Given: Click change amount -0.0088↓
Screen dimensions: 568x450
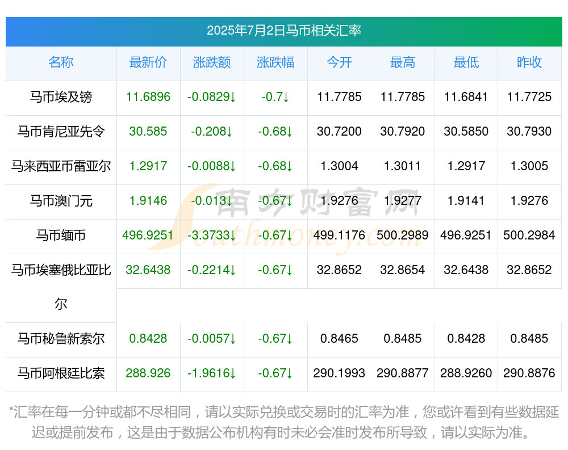Looking at the screenshot, I should tap(212, 166).
